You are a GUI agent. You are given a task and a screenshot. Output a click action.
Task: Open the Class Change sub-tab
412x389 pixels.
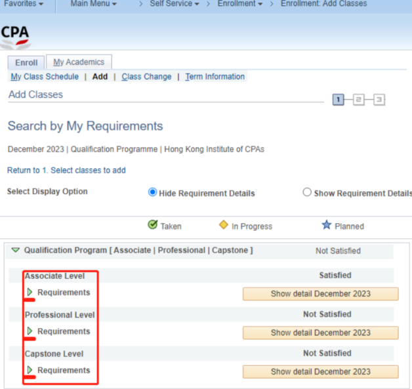click(x=146, y=77)
